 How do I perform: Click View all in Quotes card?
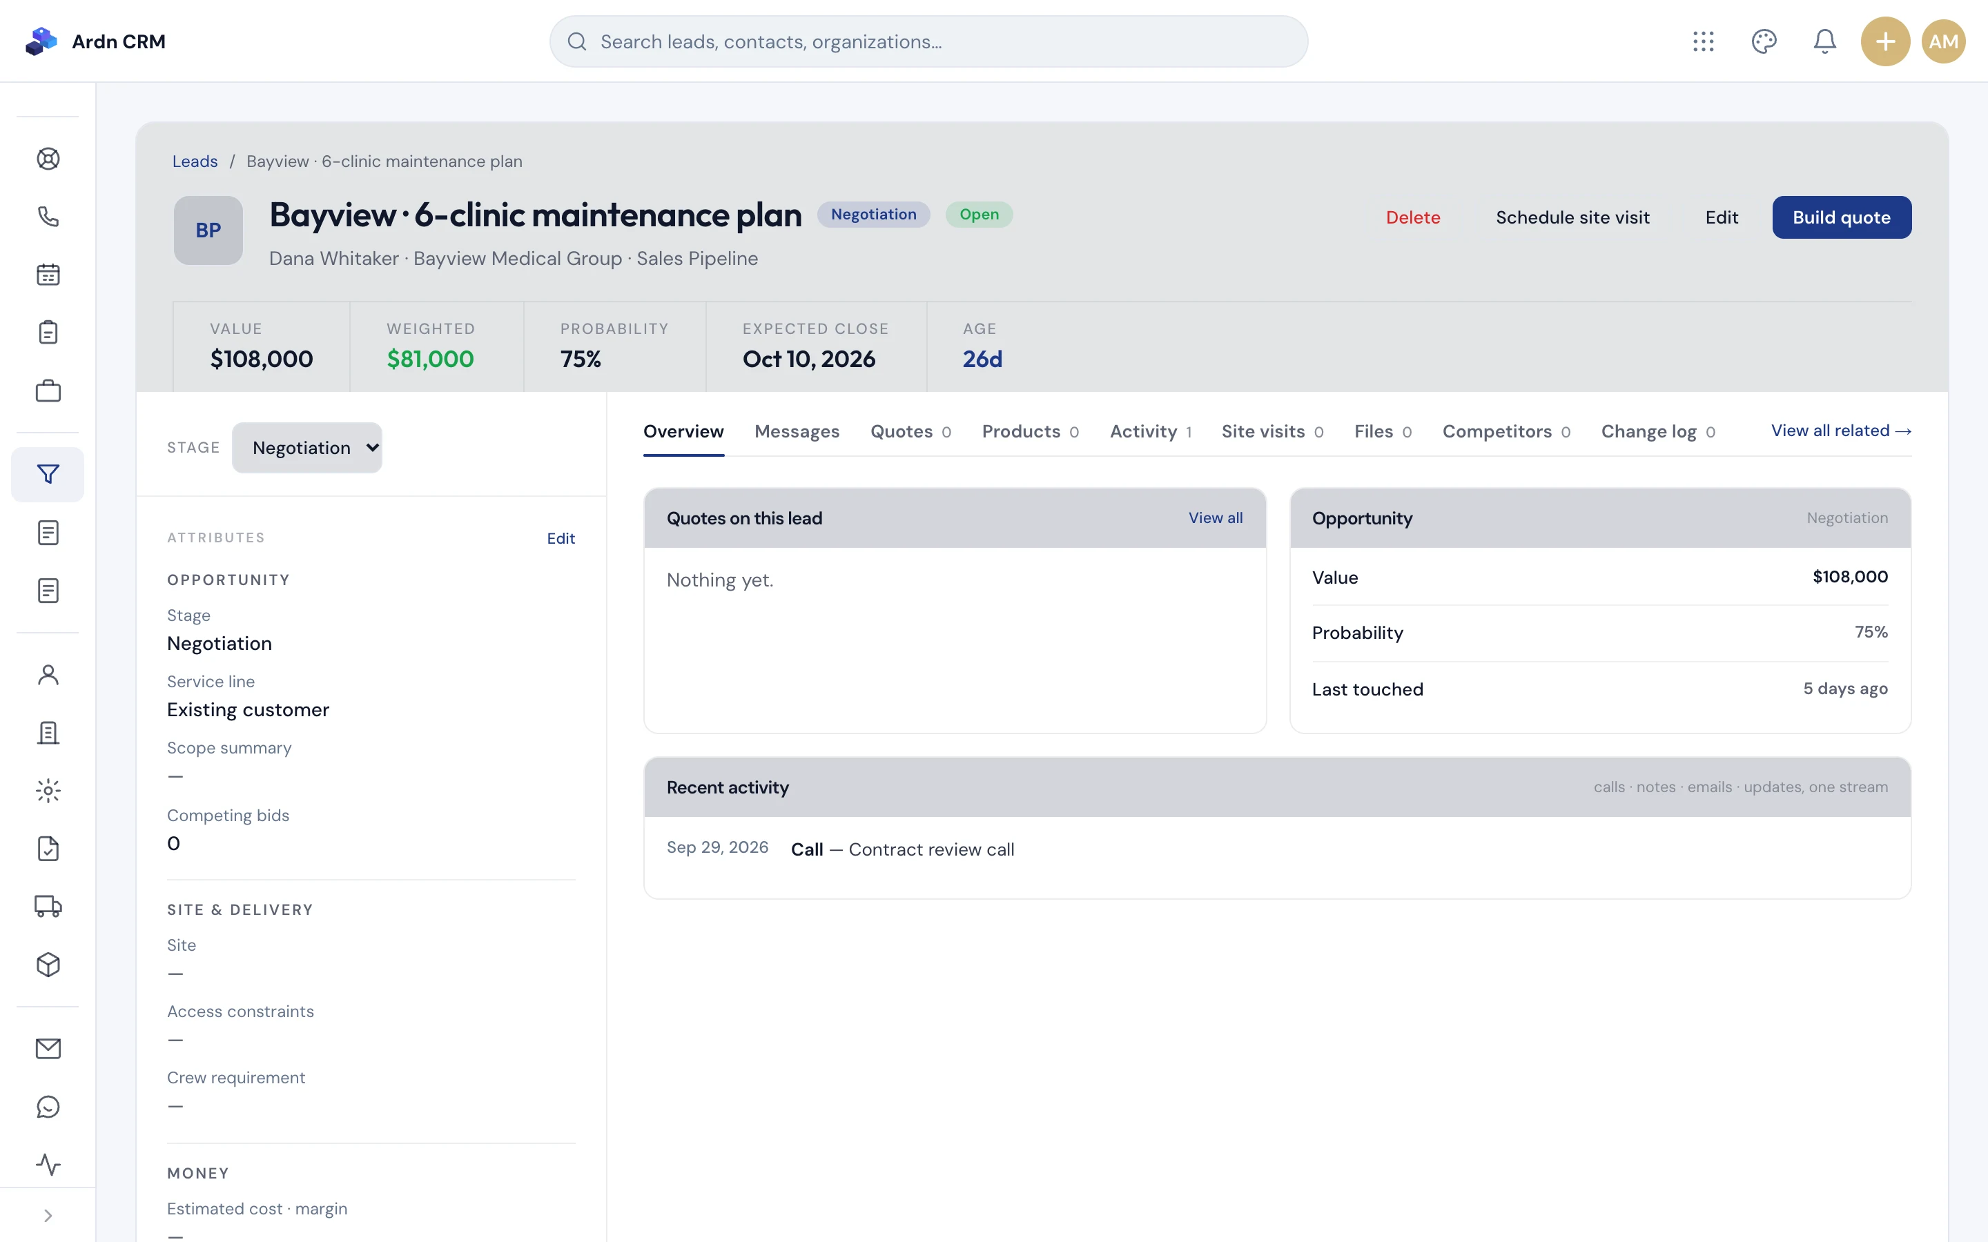[1215, 517]
